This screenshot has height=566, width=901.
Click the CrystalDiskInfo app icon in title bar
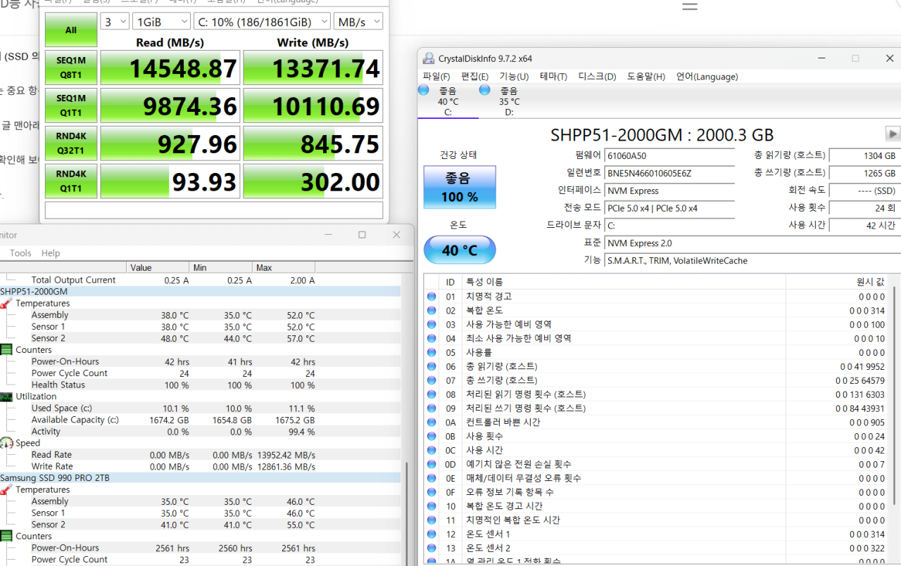point(428,58)
